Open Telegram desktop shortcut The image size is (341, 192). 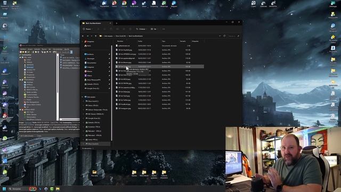pyautogui.click(x=174, y=4)
